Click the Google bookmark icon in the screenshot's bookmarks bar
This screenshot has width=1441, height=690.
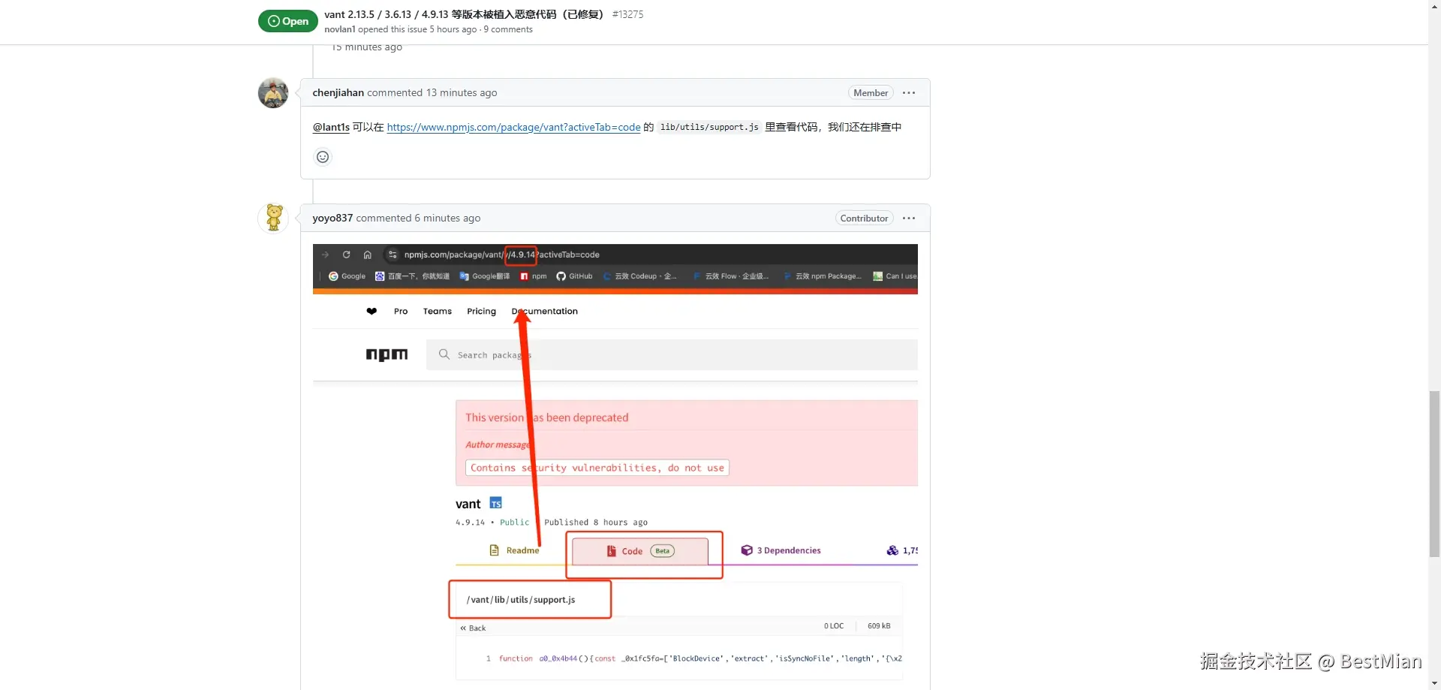click(333, 276)
